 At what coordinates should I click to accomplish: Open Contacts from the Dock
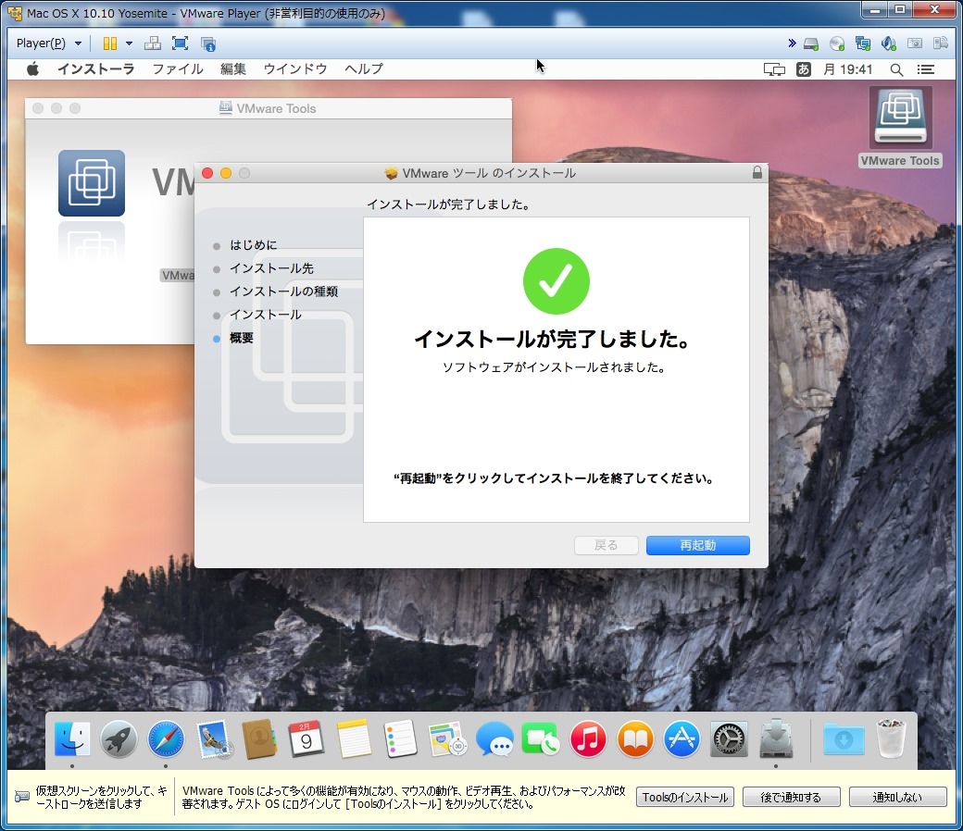pos(260,739)
